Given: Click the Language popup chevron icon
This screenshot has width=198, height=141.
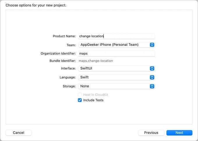Looking at the screenshot, I should pos(152,77).
